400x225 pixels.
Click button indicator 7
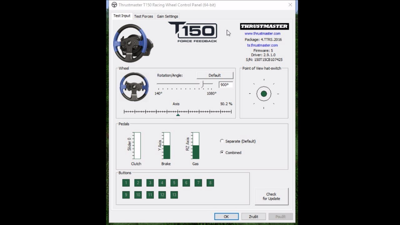point(198,183)
